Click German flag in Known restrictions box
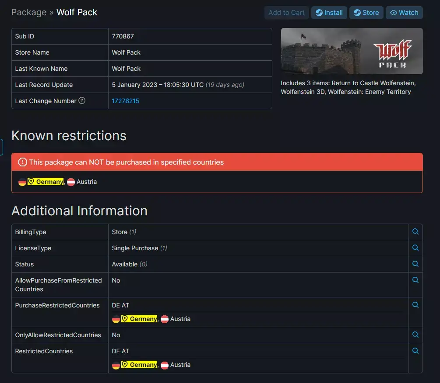This screenshot has width=440, height=383. point(22,182)
